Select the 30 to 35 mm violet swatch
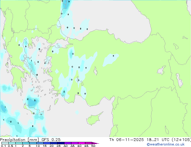The image size is (191, 147). click(67, 143)
